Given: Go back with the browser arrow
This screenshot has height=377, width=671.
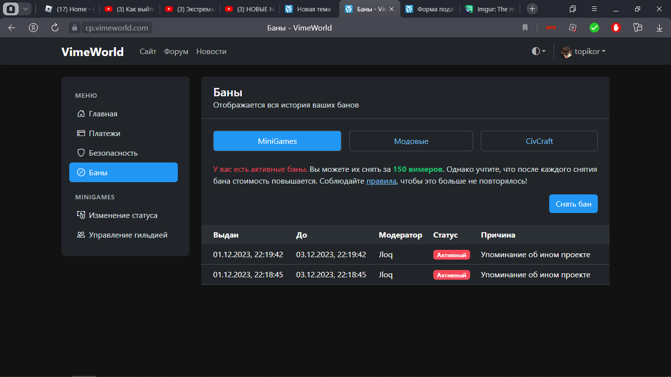Looking at the screenshot, I should (x=12, y=28).
